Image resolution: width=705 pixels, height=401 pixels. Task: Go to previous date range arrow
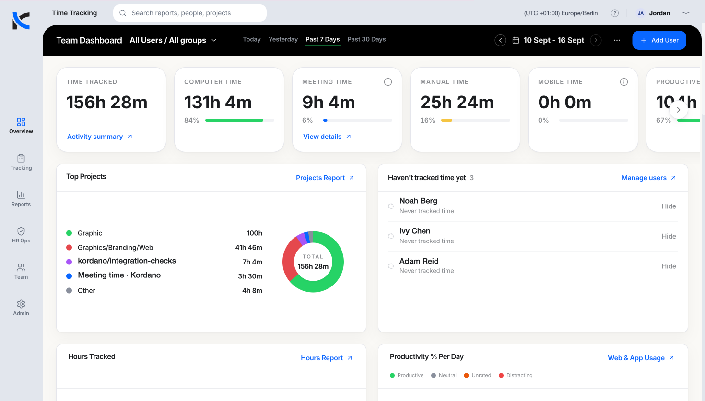pyautogui.click(x=500, y=40)
